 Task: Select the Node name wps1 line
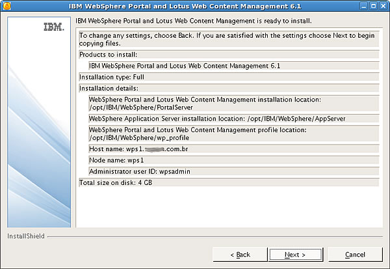click(234, 160)
